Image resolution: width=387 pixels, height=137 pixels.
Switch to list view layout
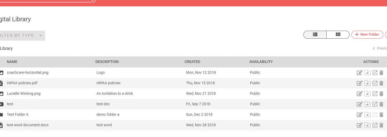[x=315, y=34]
